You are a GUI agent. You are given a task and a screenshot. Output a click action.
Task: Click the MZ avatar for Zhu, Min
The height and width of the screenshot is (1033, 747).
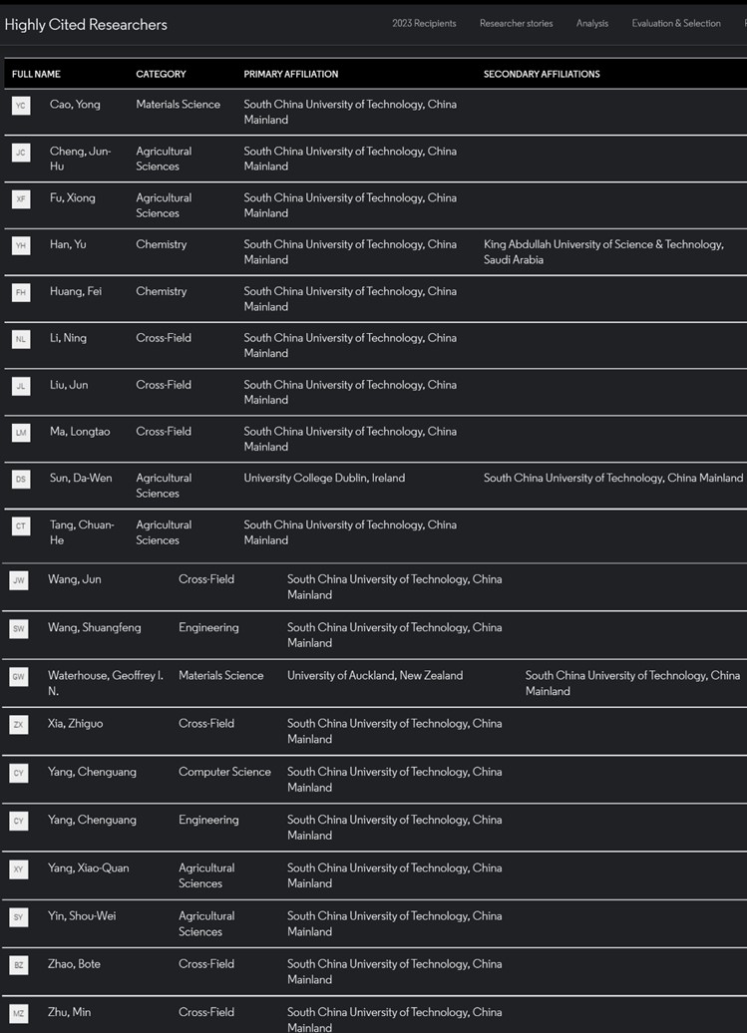coord(19,1013)
